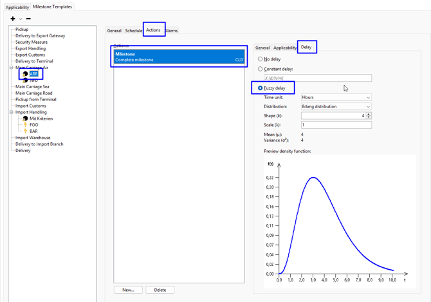Screen dimensions: 431x302
Task: Open the action's Applicability sub-tab
Action: click(x=285, y=48)
